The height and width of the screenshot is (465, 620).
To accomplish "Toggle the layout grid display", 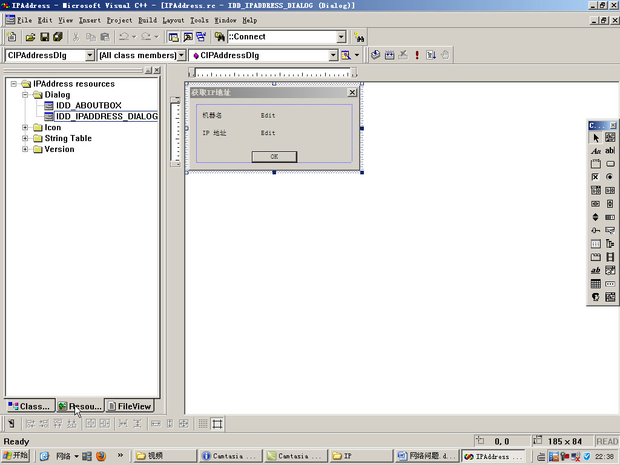I will pyautogui.click(x=203, y=423).
